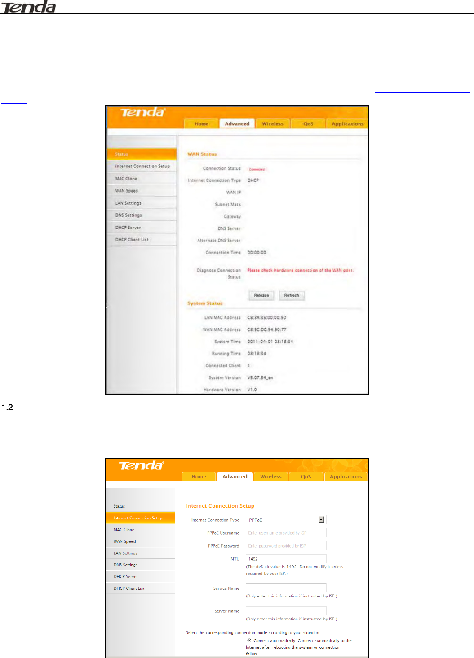Image resolution: width=474 pixels, height=658 pixels.
Task: Click Hardware Version value V1.0
Action: pyautogui.click(x=252, y=390)
